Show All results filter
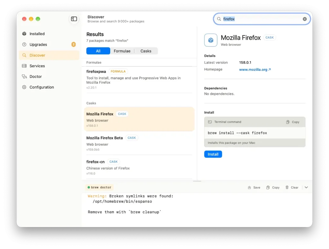The height and width of the screenshot is (249, 329). click(x=98, y=51)
